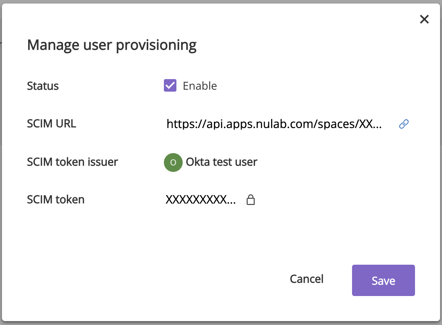Click the Enable checkbox label text
This screenshot has width=442, height=325.
[x=200, y=86]
